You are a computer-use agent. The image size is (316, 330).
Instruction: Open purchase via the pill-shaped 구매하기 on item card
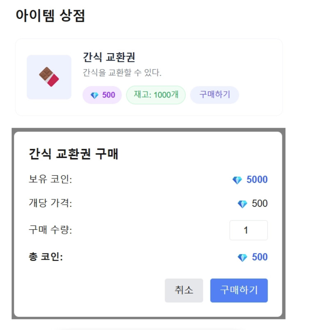pos(215,95)
